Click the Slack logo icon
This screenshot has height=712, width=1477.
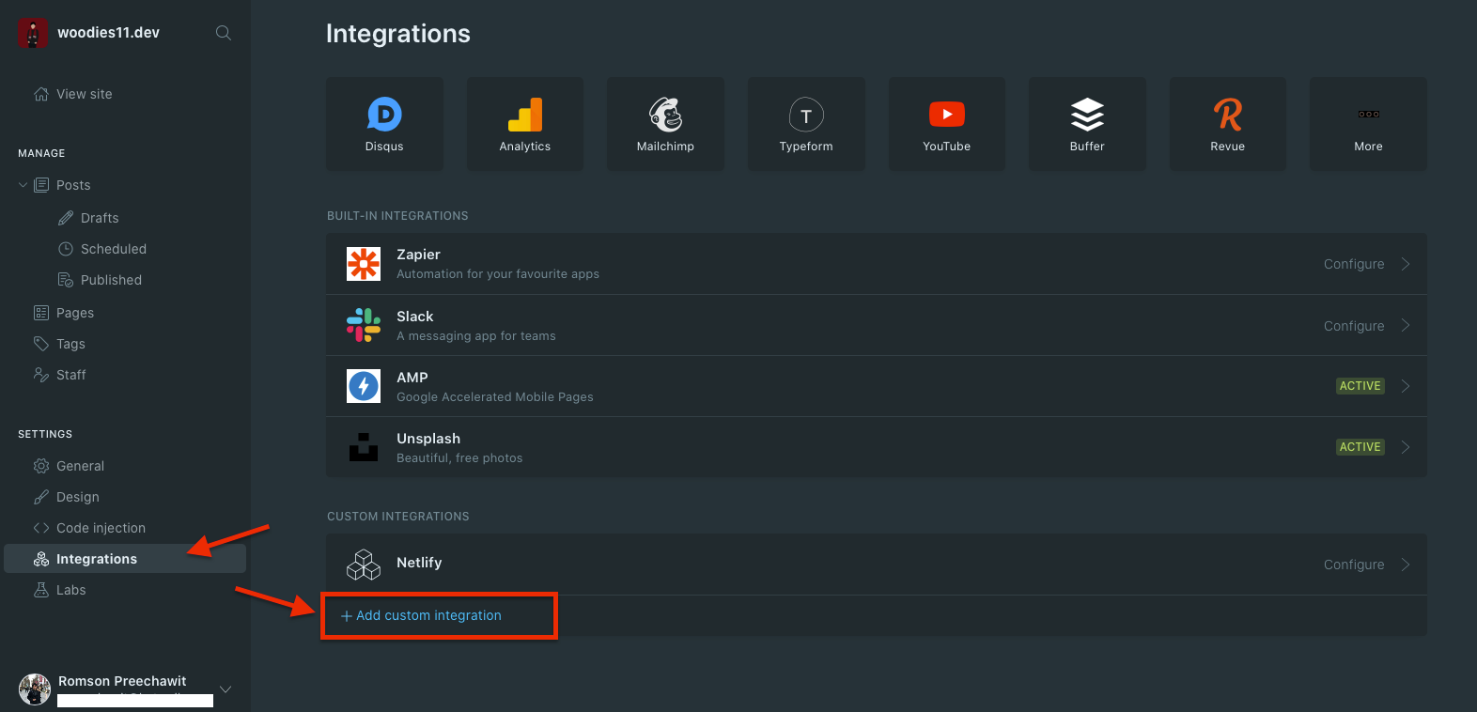pos(364,325)
